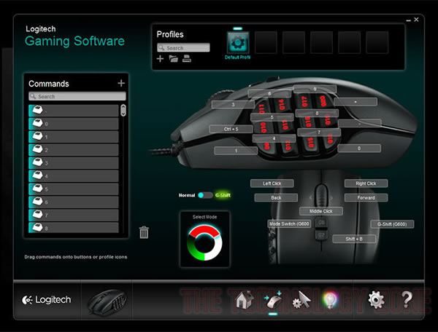Click the key icon of command 5

tap(37, 189)
